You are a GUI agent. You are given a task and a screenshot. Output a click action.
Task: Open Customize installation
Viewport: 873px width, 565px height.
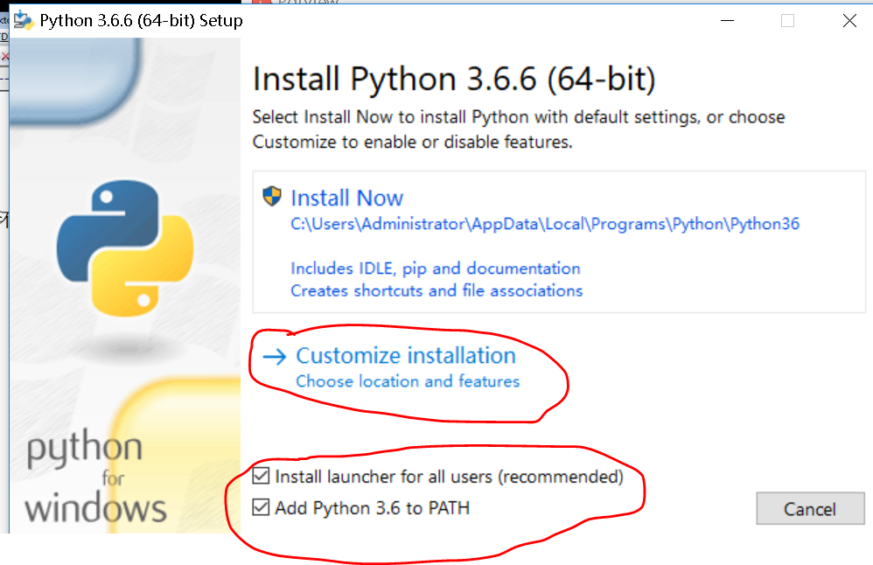405,356
